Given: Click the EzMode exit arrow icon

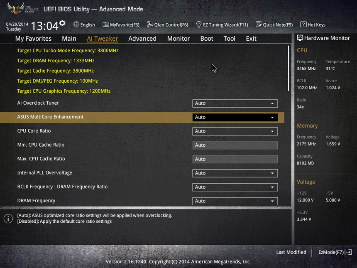Looking at the screenshot, I should 349,252.
